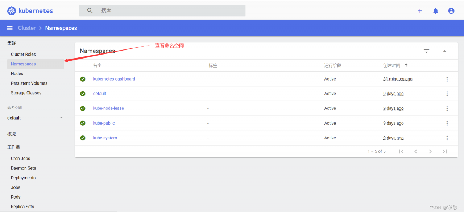The height and width of the screenshot is (212, 464).
Task: Open Daemon Sets in sidebar
Action: tap(24, 168)
